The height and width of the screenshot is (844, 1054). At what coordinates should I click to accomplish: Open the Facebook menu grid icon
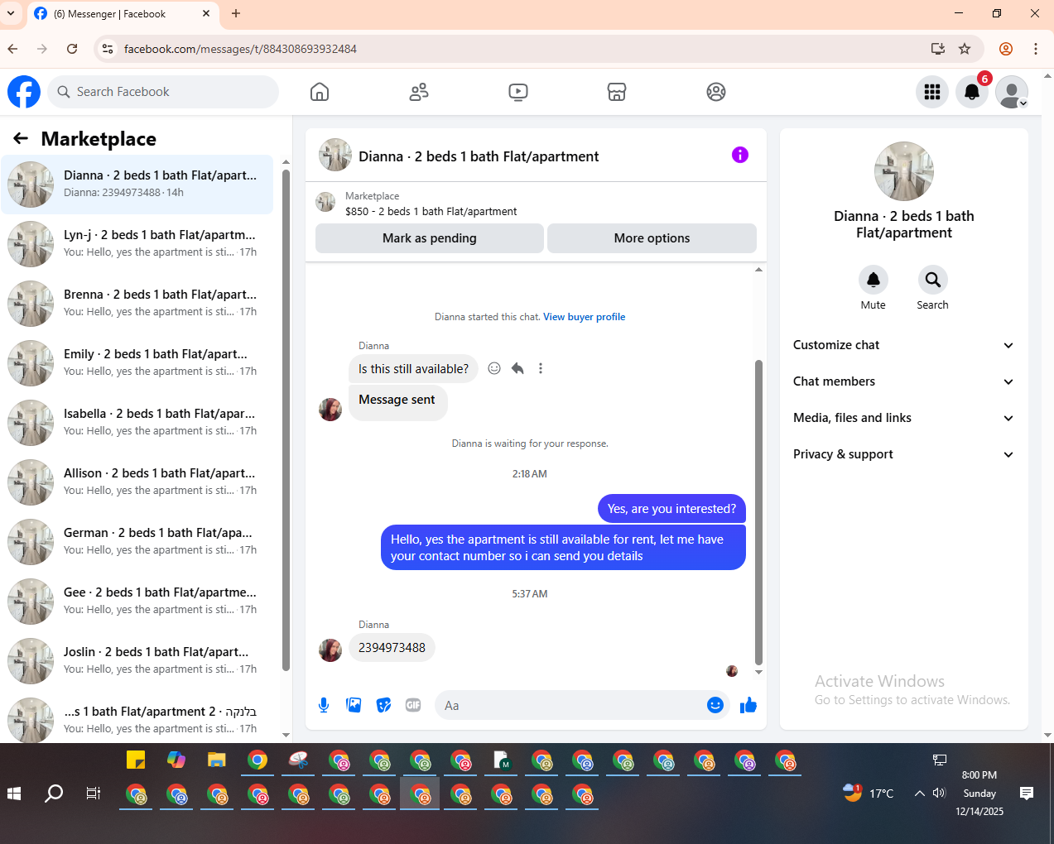[932, 92]
